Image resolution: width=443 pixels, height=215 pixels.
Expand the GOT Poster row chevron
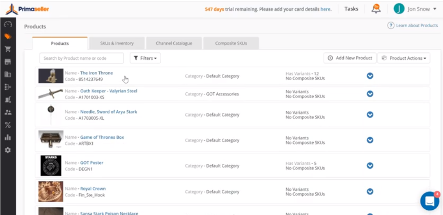click(x=370, y=166)
